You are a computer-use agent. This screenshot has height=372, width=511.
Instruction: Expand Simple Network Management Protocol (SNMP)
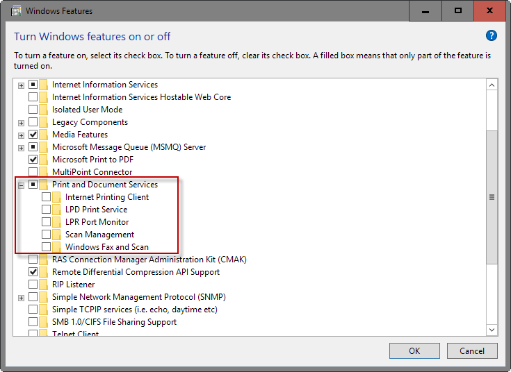[21, 298]
